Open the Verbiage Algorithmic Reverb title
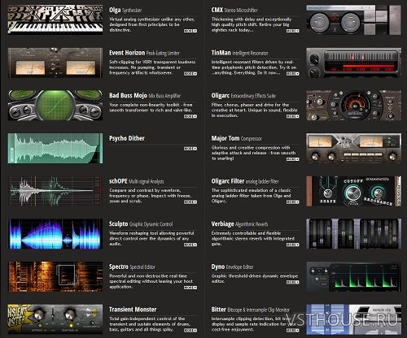 [x=239, y=224]
